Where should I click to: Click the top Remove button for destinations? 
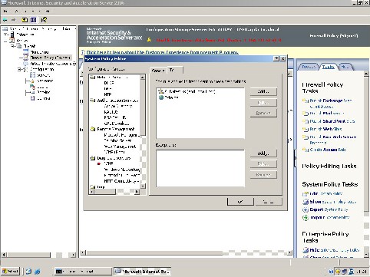pos(263,113)
